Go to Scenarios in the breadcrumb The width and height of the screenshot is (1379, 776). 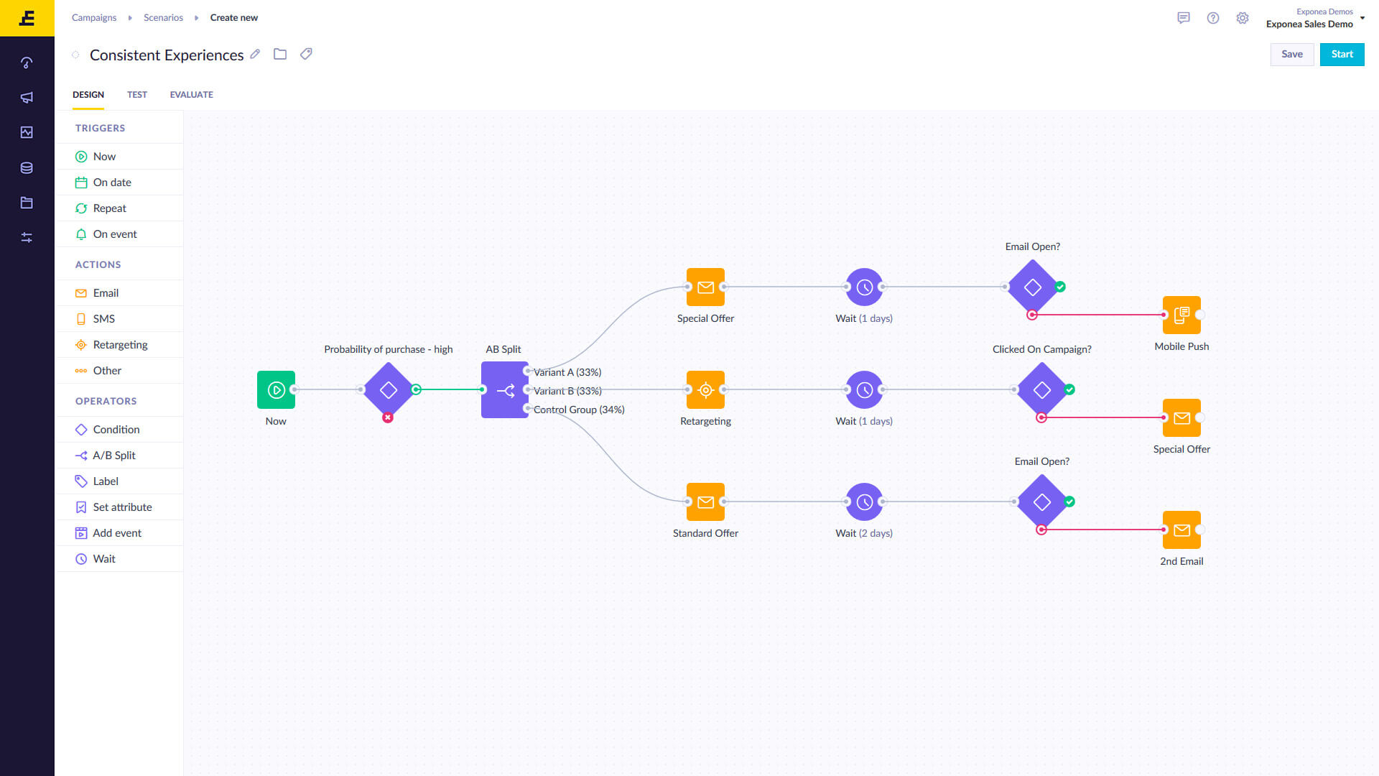163,17
